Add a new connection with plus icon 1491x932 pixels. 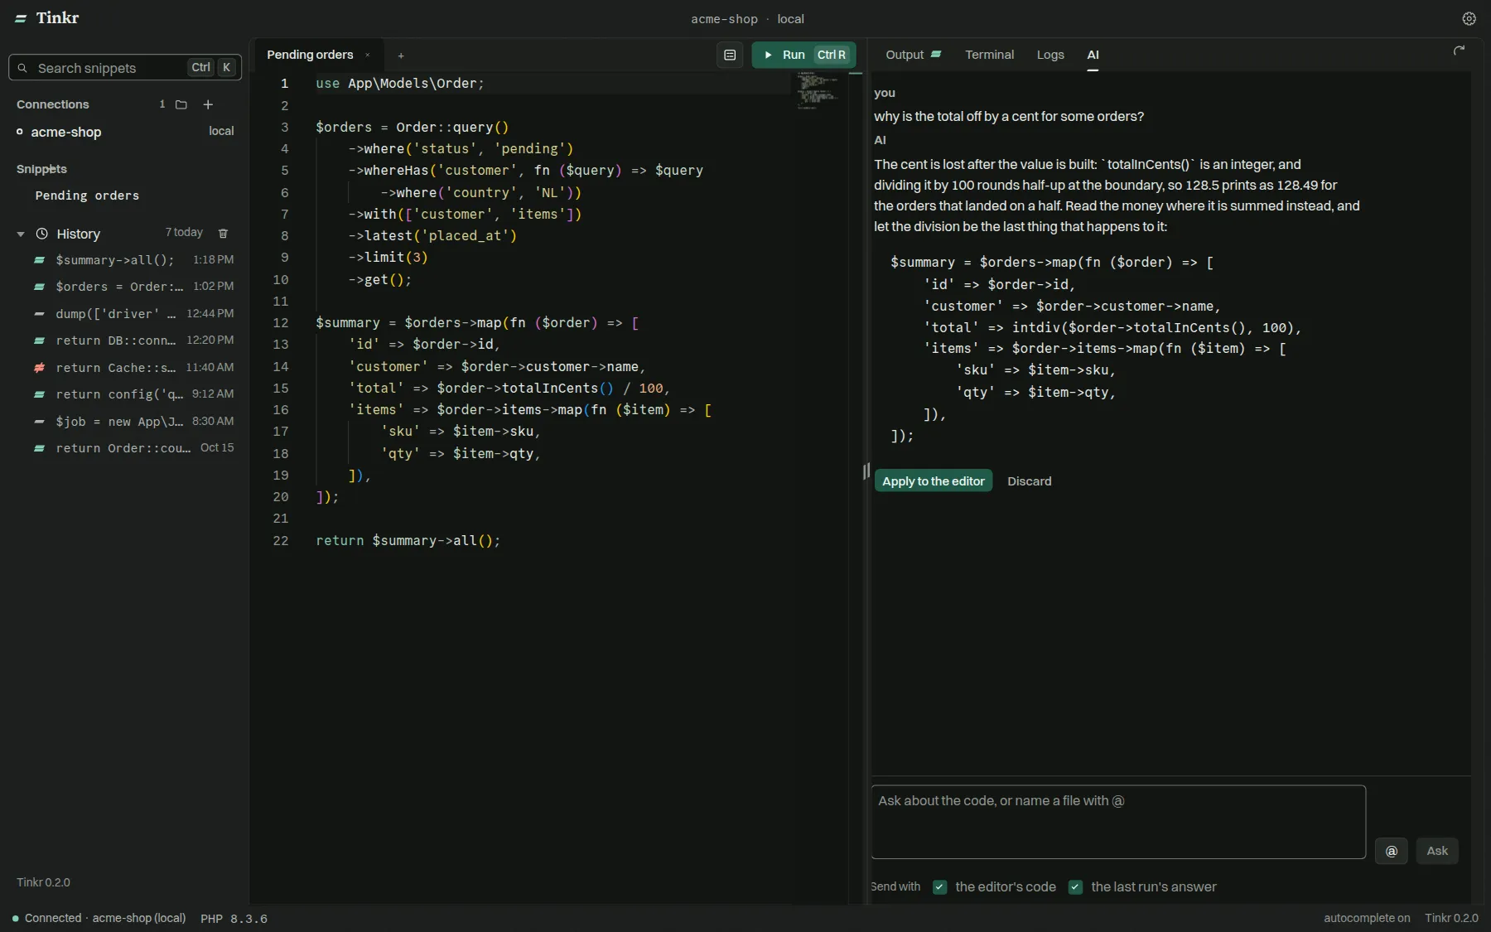[x=208, y=104]
